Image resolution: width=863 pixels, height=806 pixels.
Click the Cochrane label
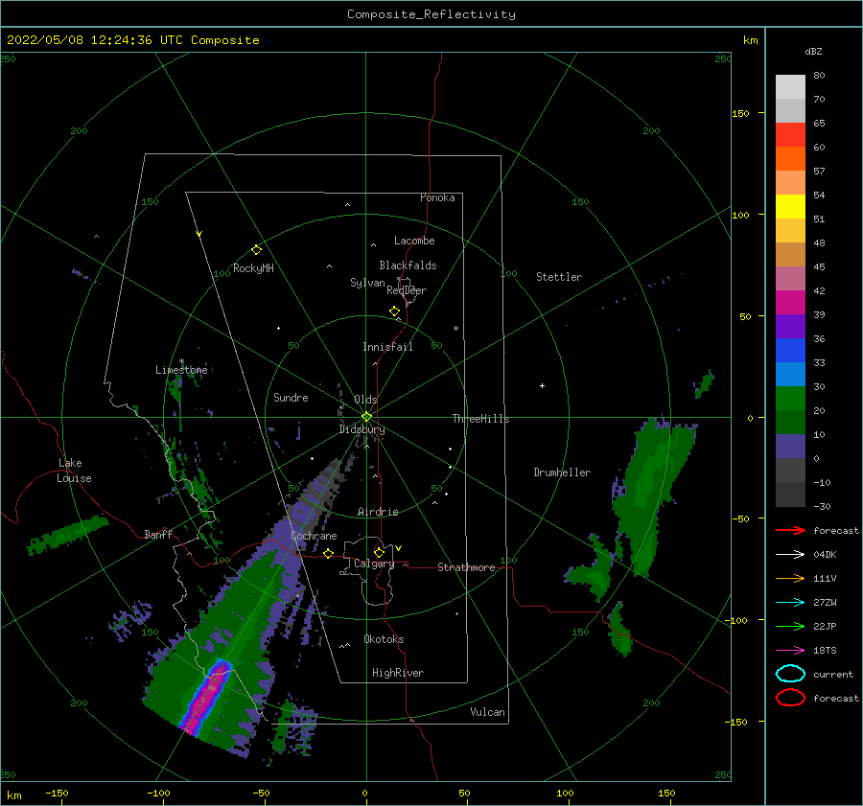tap(314, 536)
